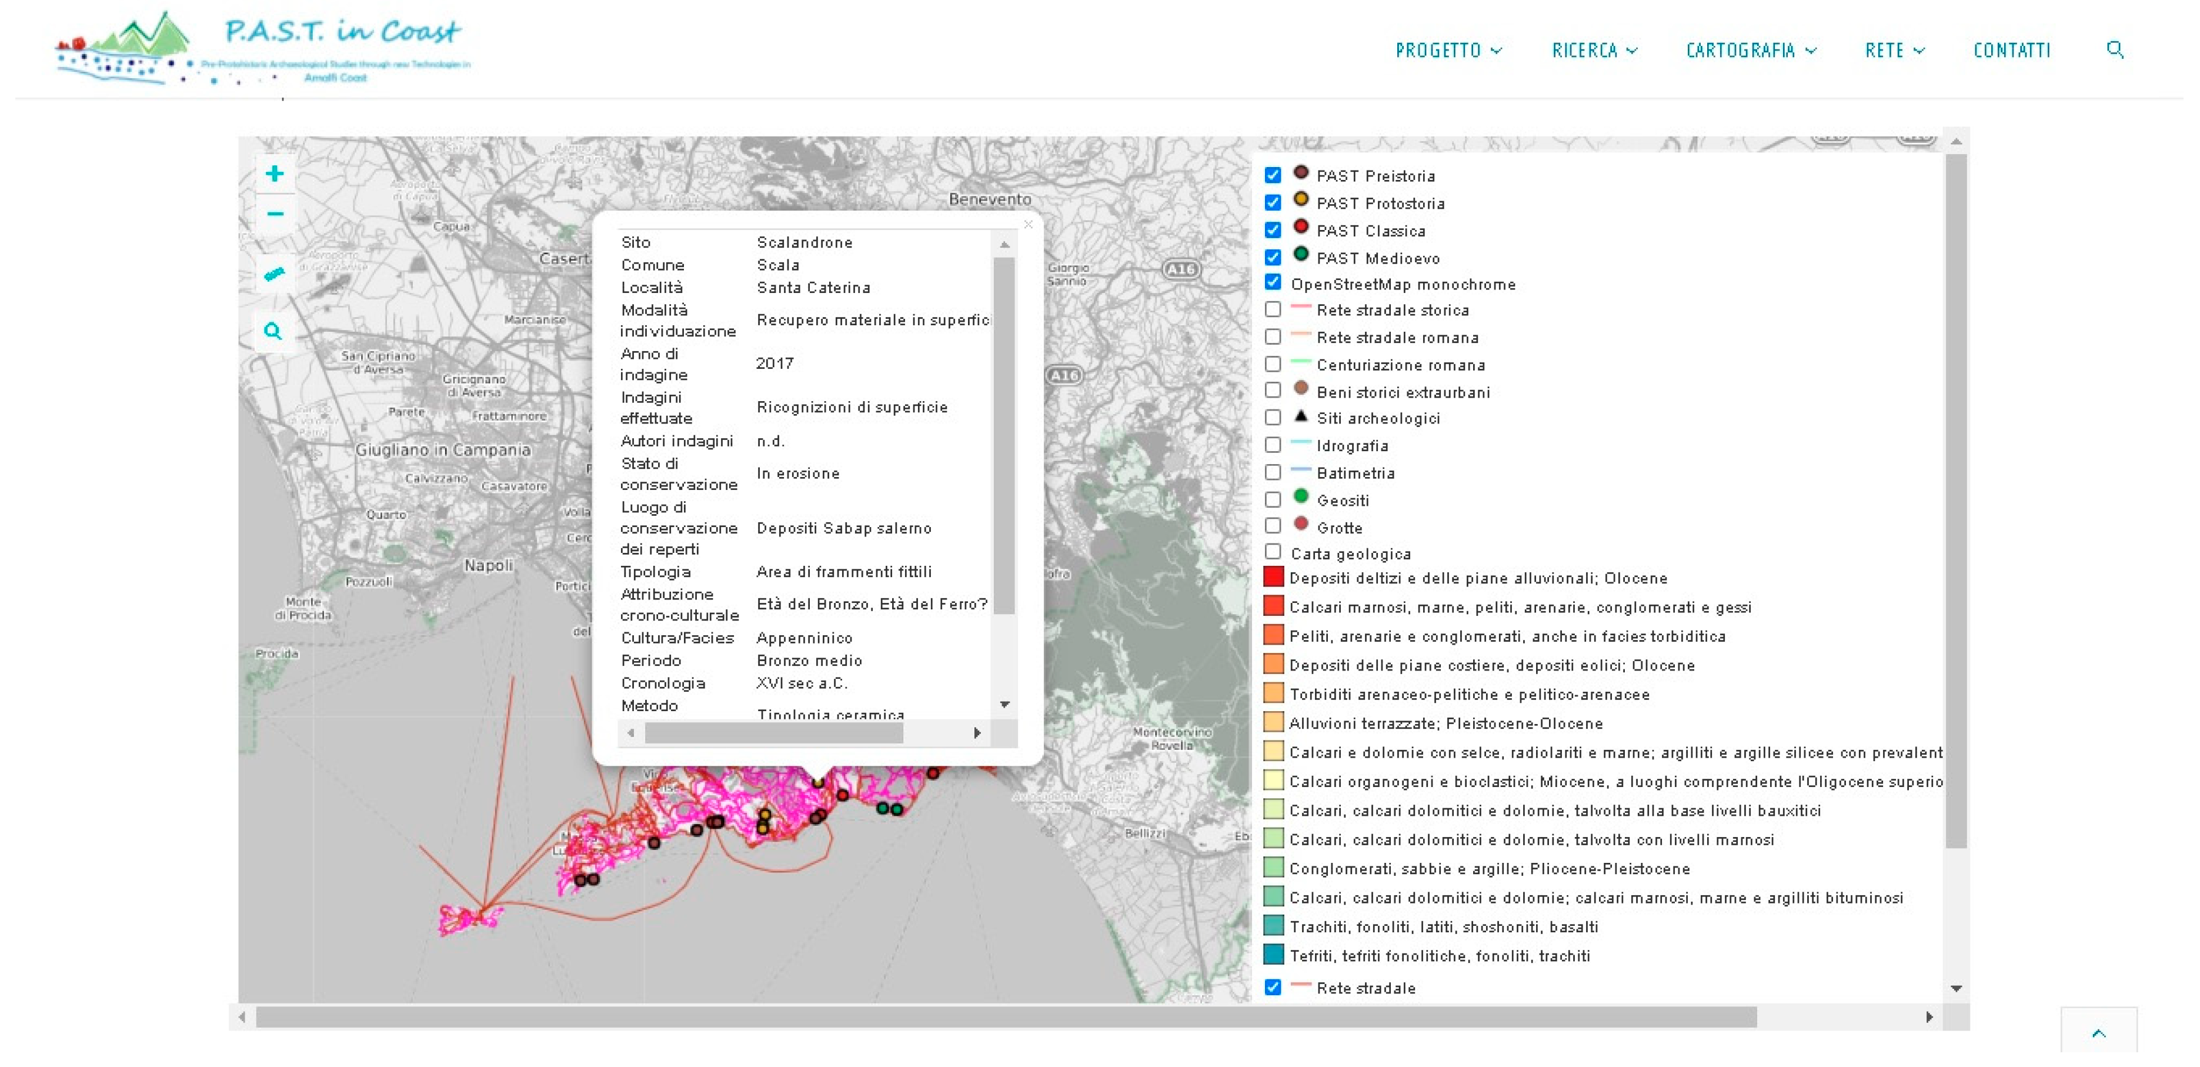2200x1067 pixels.
Task: Open site search in the top navigation
Action: [2115, 49]
